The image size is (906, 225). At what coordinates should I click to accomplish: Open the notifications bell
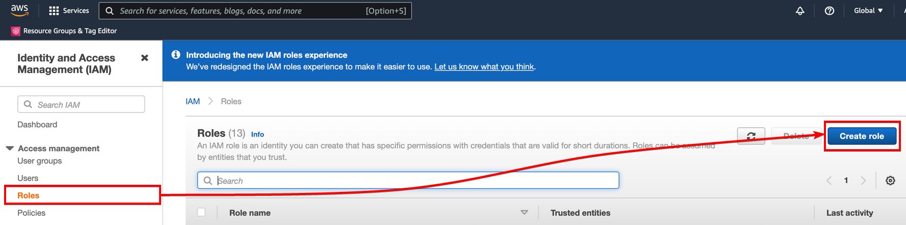800,11
